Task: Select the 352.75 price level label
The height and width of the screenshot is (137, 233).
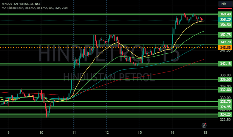Action: [225, 35]
